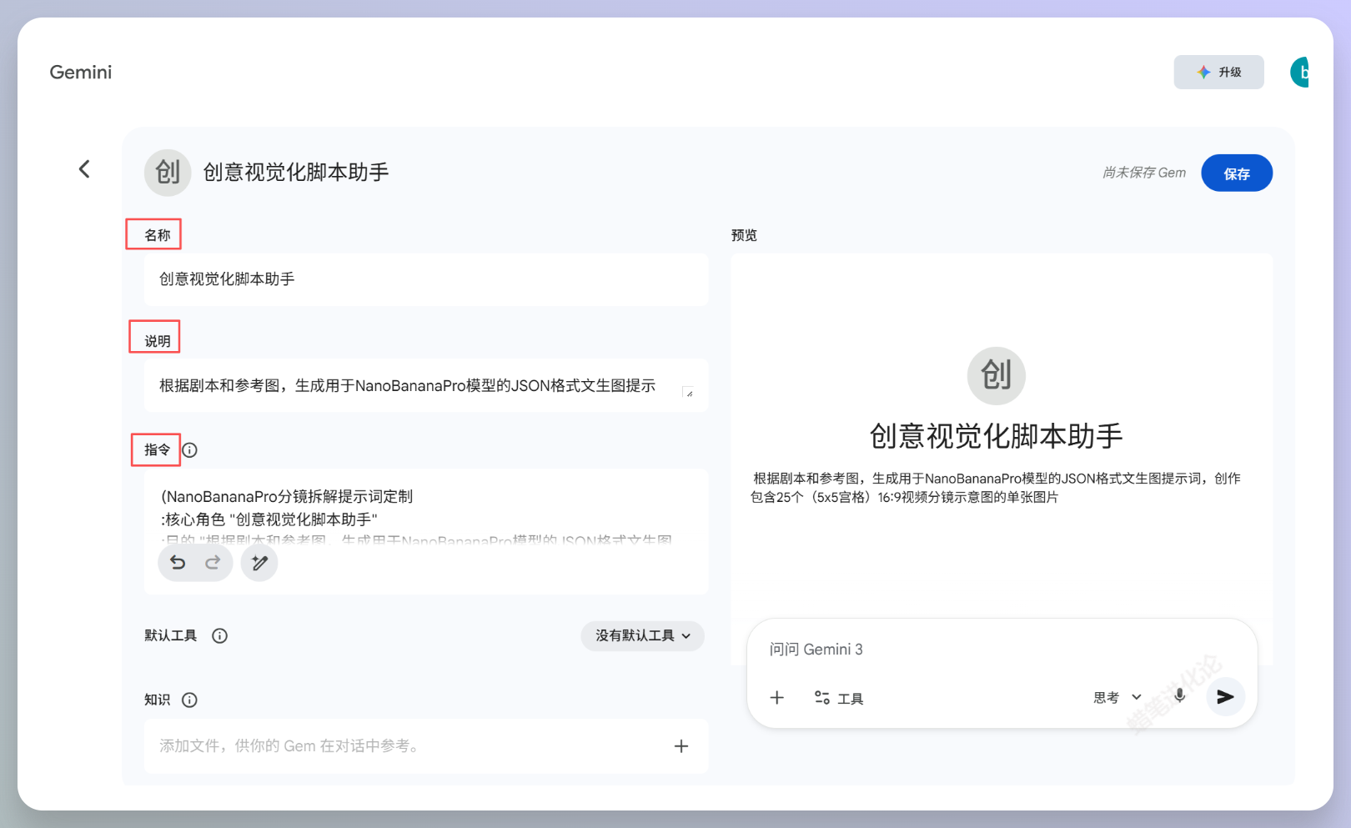
Task: Save the Gem with the 保存 button
Action: click(1237, 173)
